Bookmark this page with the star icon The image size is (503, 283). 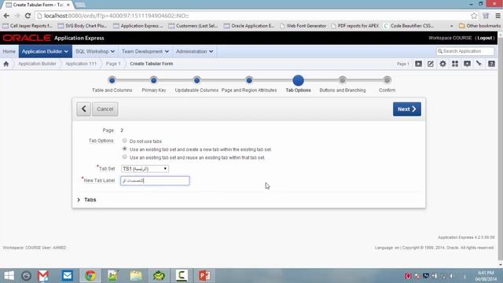pyautogui.click(x=474, y=16)
